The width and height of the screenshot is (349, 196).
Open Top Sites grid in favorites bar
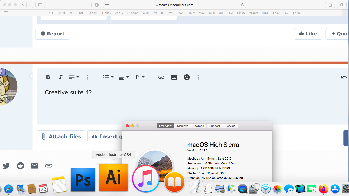(x=6, y=13)
